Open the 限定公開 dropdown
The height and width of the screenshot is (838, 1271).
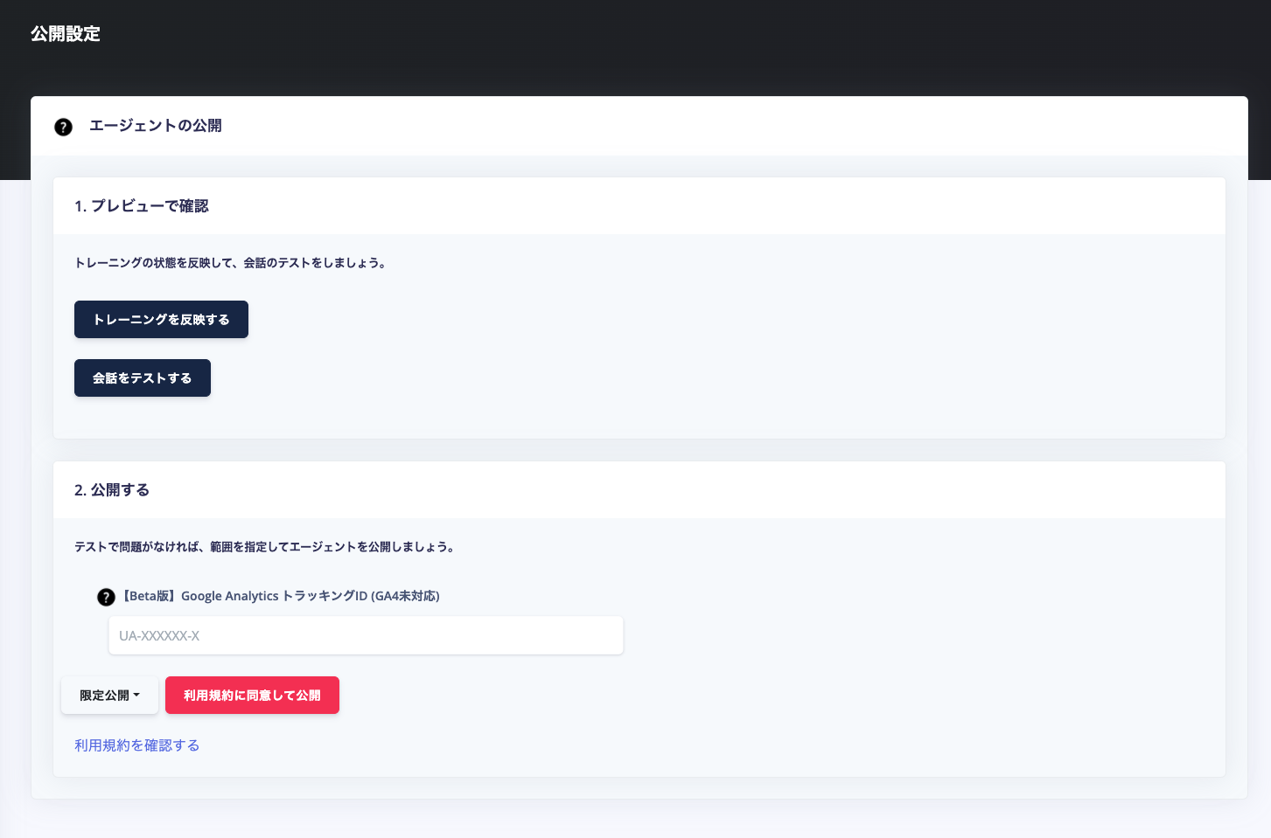109,695
